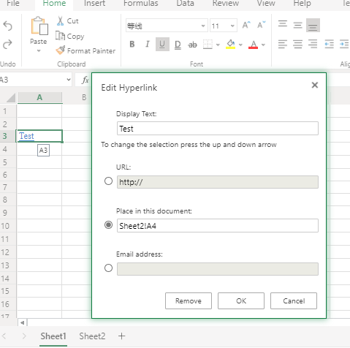Activate Format Painter

click(x=85, y=50)
